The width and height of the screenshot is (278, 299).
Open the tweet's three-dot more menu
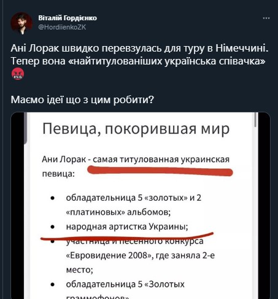[x=266, y=18]
